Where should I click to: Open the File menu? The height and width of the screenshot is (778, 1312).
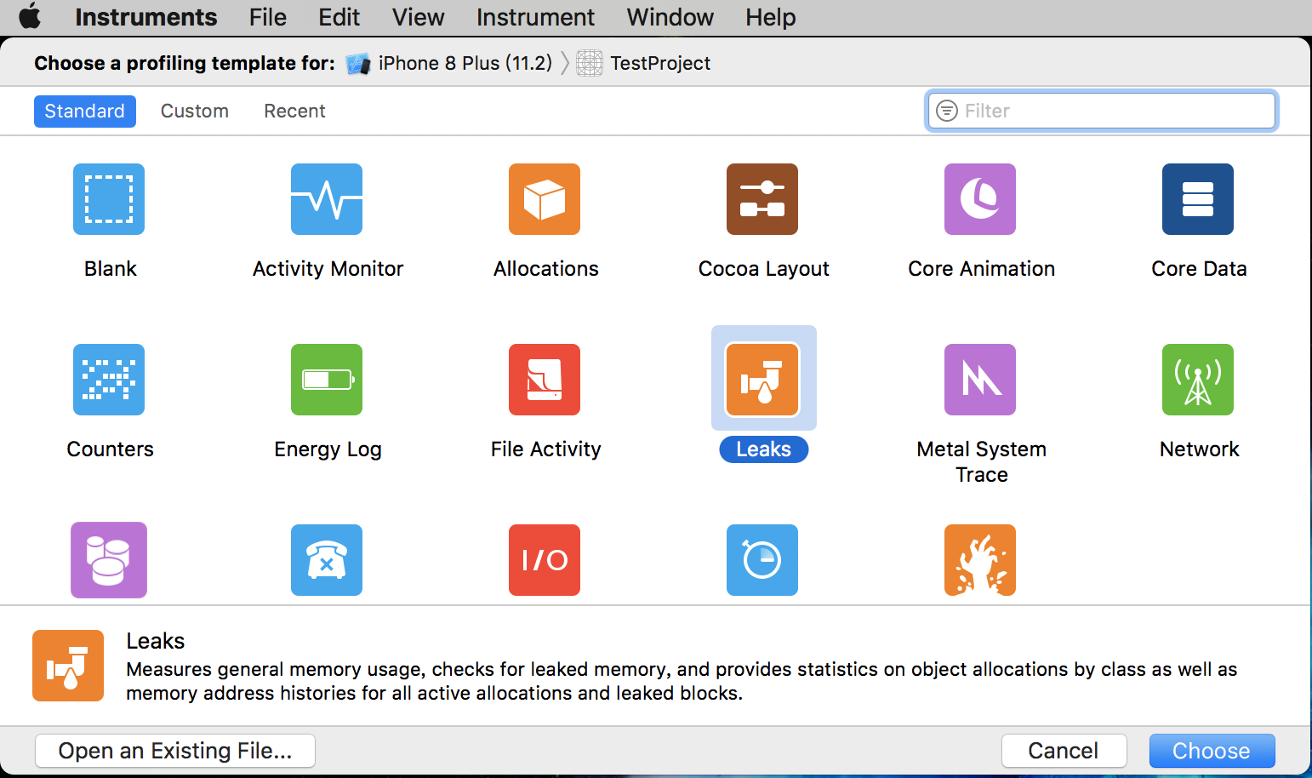pyautogui.click(x=268, y=17)
